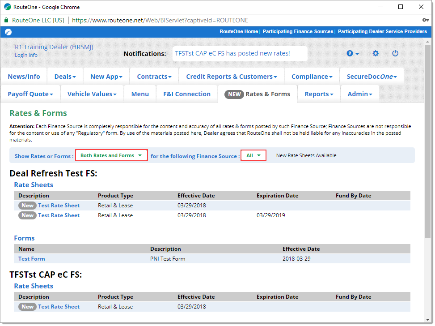Click the NEW badge on Rates & Forms tab
Image resolution: width=435 pixels, height=326 pixels.
click(x=234, y=94)
